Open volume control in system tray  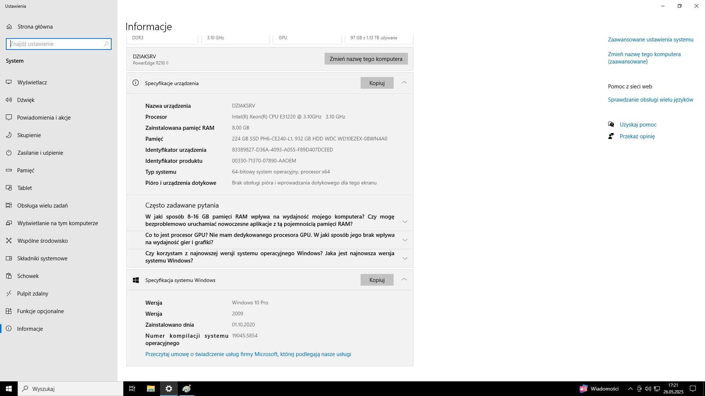click(648, 389)
